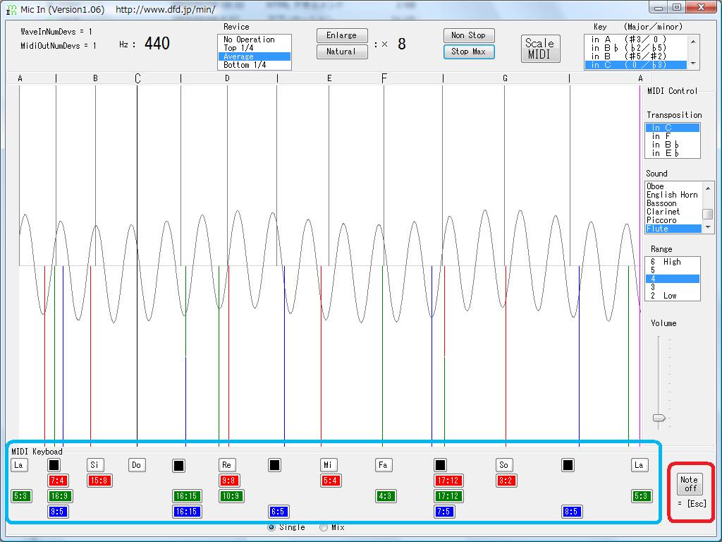722x542 pixels.
Task: Select range 4 in the Range list
Action: (x=672, y=279)
